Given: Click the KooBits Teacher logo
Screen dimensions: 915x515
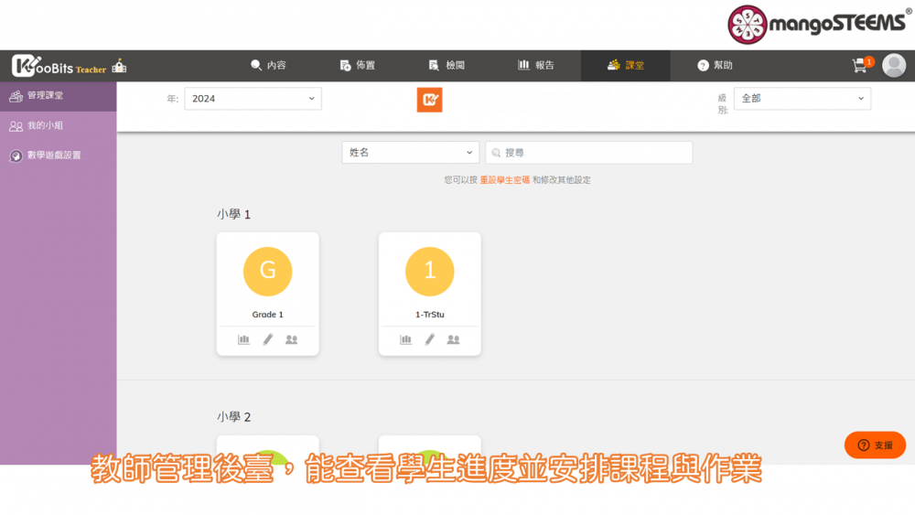Looking at the screenshot, I should 59,66.
